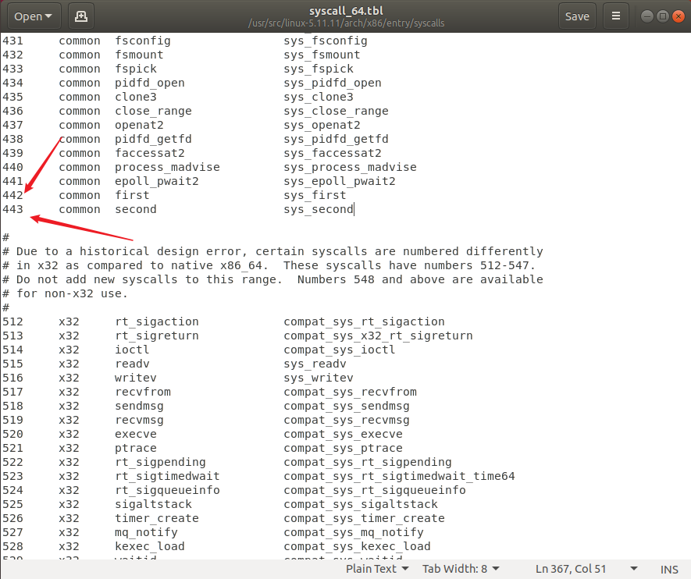This screenshot has width=691, height=579.
Task: Click the Ln 367, Col 51 indicator
Action: click(571, 569)
